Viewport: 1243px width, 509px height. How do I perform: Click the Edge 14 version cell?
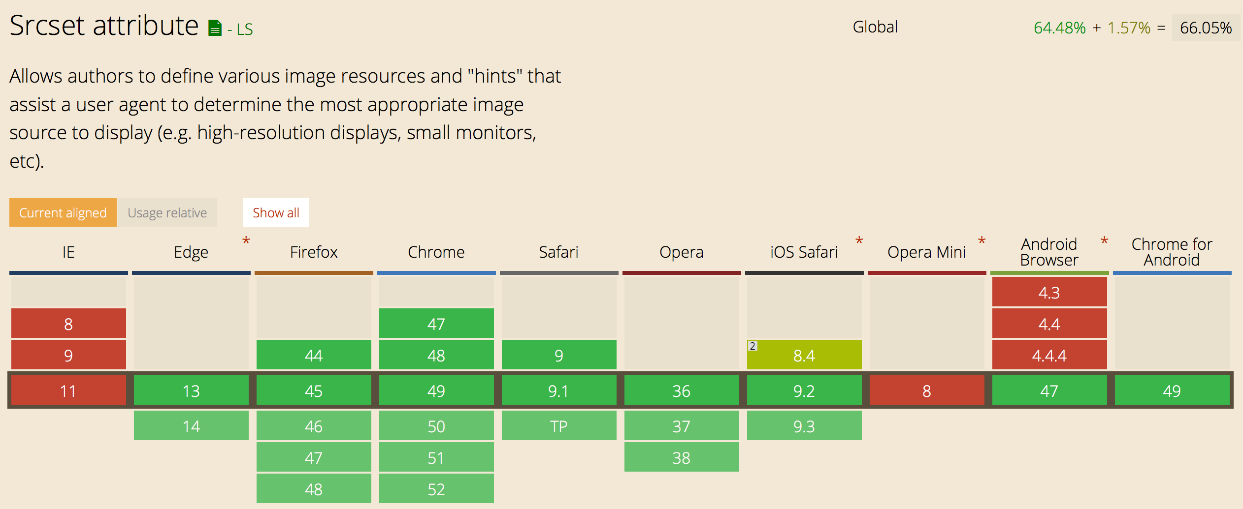tap(191, 426)
